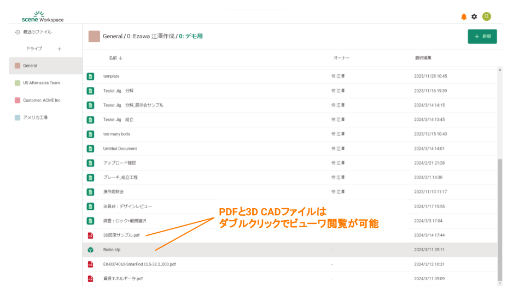525x295 pixels.
Task: Click the ドライブ section label
Action: pyautogui.click(x=34, y=49)
